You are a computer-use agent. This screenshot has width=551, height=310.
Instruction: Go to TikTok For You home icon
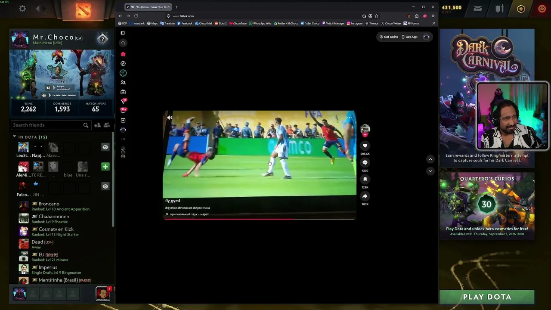click(123, 54)
